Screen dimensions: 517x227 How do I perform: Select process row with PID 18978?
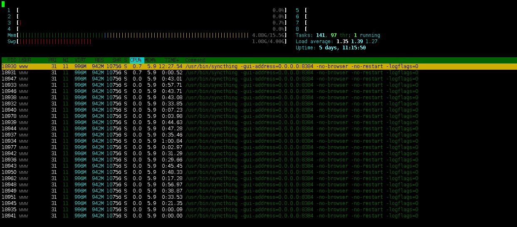click(210, 116)
